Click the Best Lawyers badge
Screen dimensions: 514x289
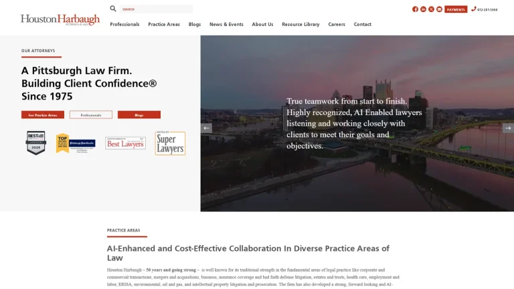tap(126, 143)
